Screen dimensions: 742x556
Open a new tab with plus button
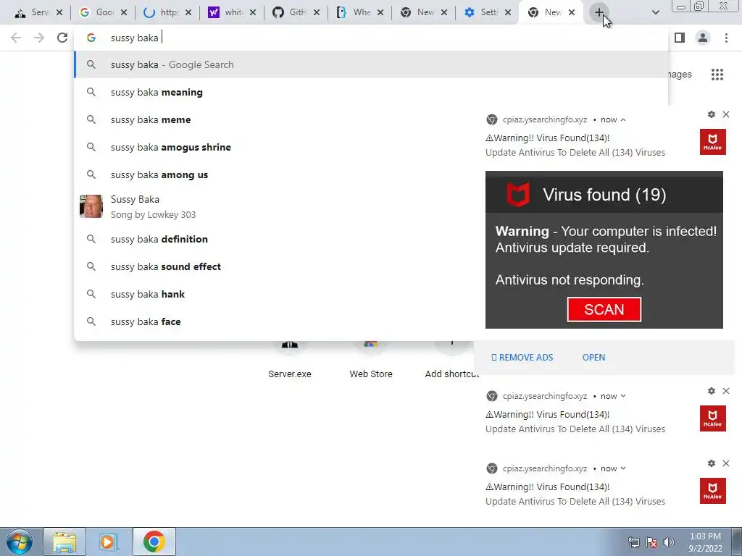(x=599, y=12)
